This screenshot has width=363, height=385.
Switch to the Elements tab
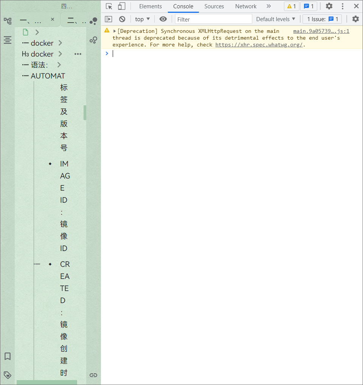pos(150,6)
